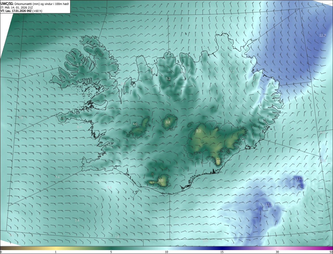Click the 7.8 value near the bottom edge
This screenshot has height=254, width=333.
point(117,237)
